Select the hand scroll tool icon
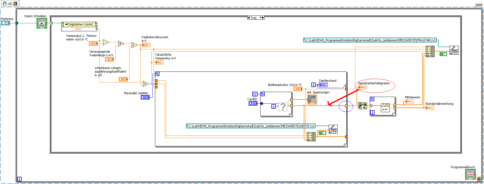The width and height of the screenshot is (484, 184). (5, 4)
